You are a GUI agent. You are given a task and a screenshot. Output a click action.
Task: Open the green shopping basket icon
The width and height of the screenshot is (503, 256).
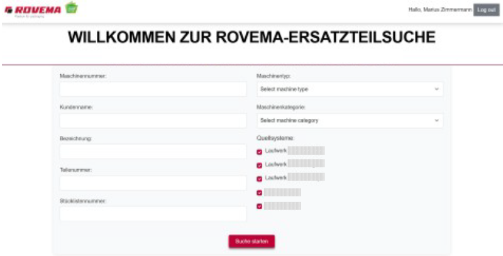[x=72, y=8]
